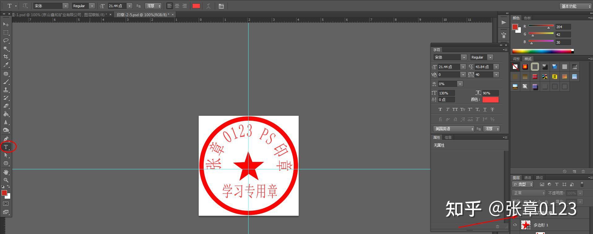Center-align text in the options bar
Viewport: 593px width, 234px height.
177,6
